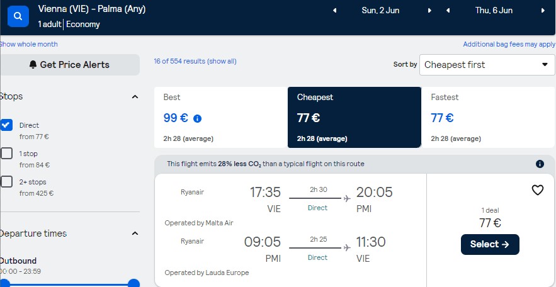Collapse the Stops filter section
Viewport: 556px width, 287px height.
pos(135,97)
